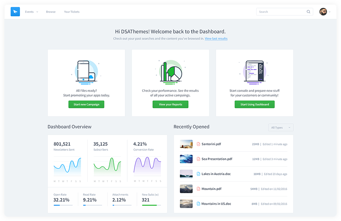Focus the Search input field

click(280, 12)
